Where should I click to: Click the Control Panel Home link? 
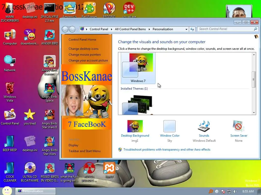click(x=82, y=39)
